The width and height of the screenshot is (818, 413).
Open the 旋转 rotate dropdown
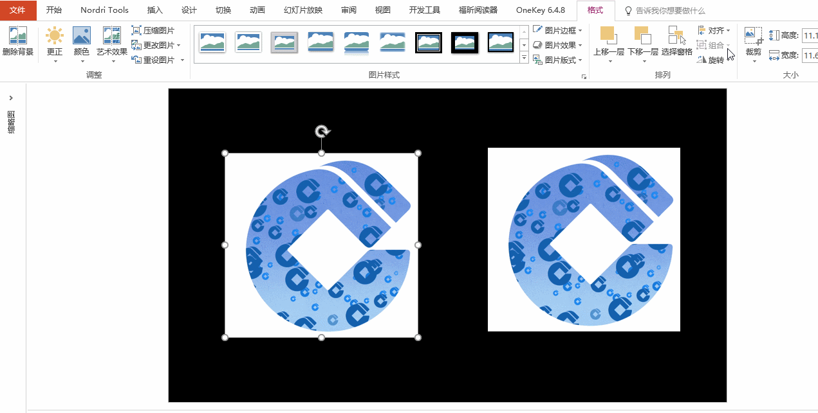714,60
